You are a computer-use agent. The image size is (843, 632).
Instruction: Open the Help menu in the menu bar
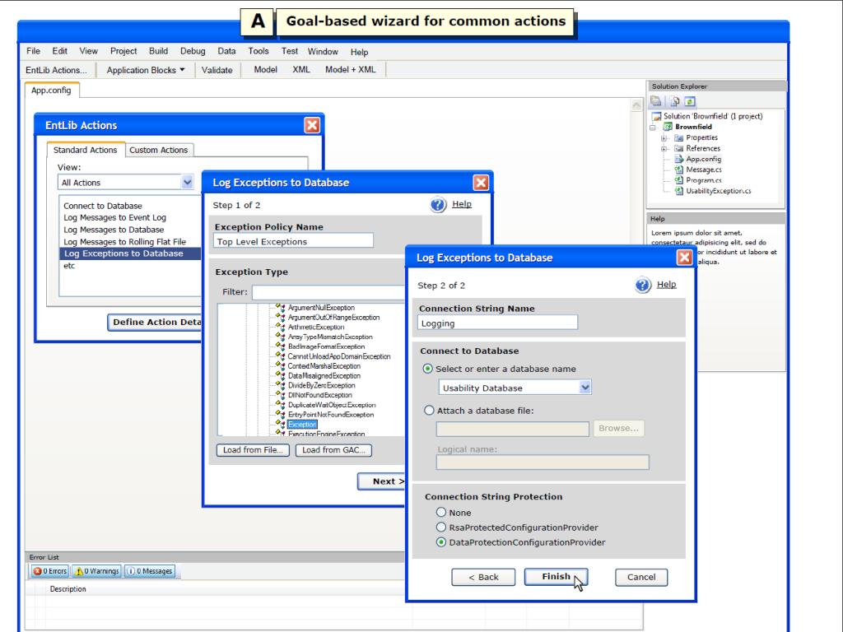click(x=360, y=52)
